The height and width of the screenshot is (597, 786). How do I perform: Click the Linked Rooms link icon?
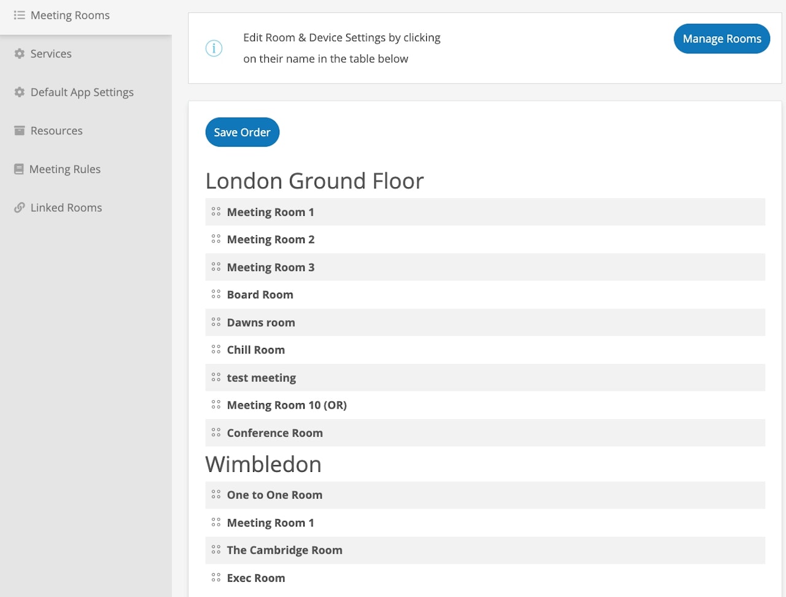[20, 207]
